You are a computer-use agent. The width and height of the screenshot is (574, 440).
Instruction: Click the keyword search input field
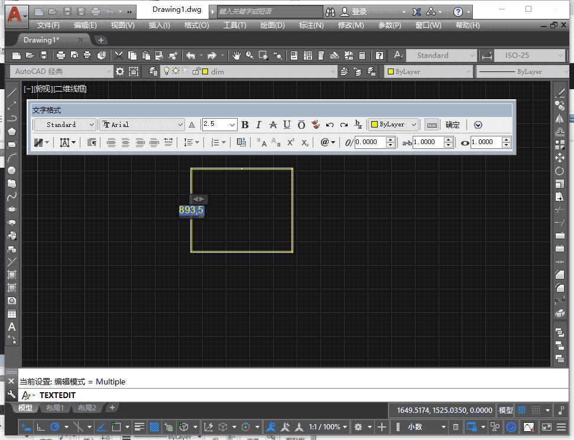pyautogui.click(x=270, y=12)
